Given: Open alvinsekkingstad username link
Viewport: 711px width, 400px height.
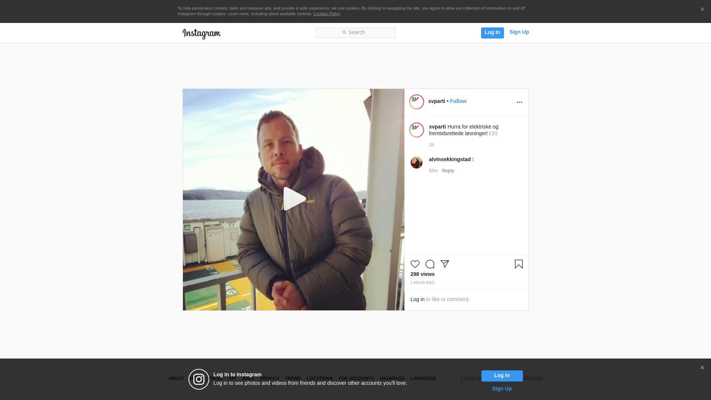Looking at the screenshot, I should tap(450, 159).
